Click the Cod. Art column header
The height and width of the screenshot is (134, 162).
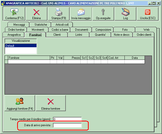(x=116, y=58)
